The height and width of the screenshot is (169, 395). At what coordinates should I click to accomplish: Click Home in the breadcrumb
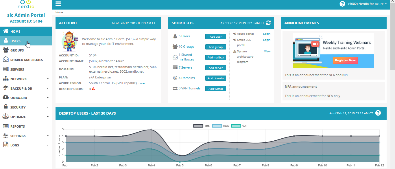[x=59, y=12]
